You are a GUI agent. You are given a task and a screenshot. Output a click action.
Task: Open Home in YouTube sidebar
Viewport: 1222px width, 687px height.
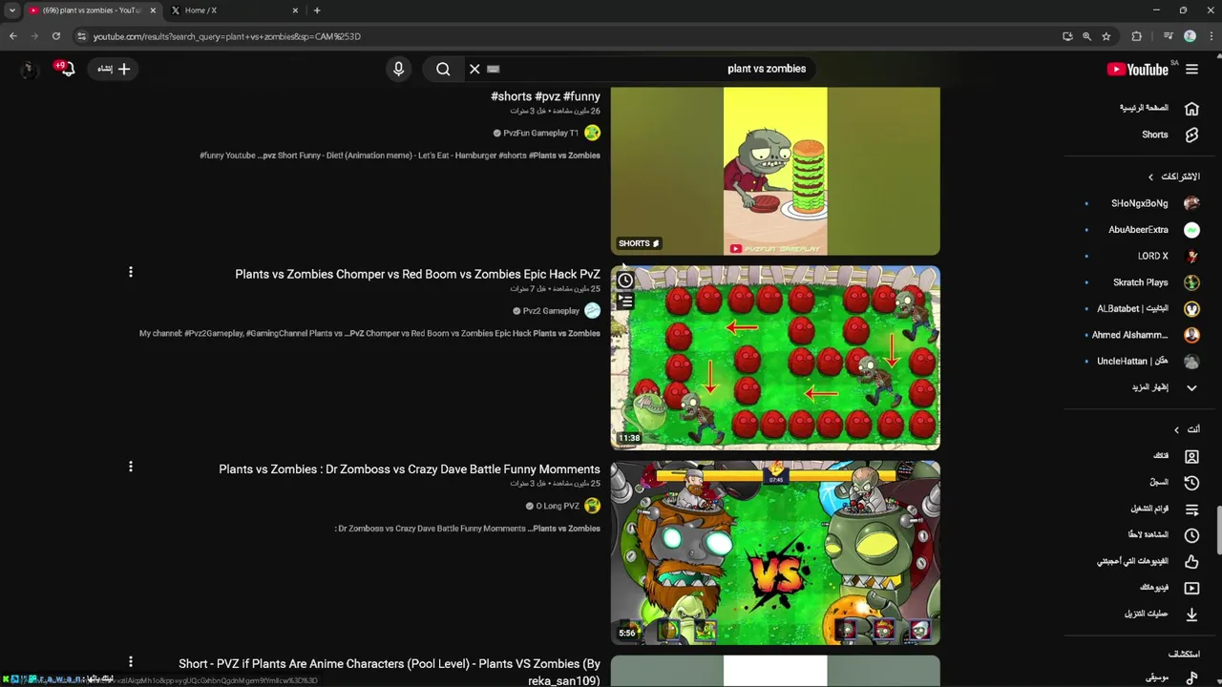coord(1159,108)
